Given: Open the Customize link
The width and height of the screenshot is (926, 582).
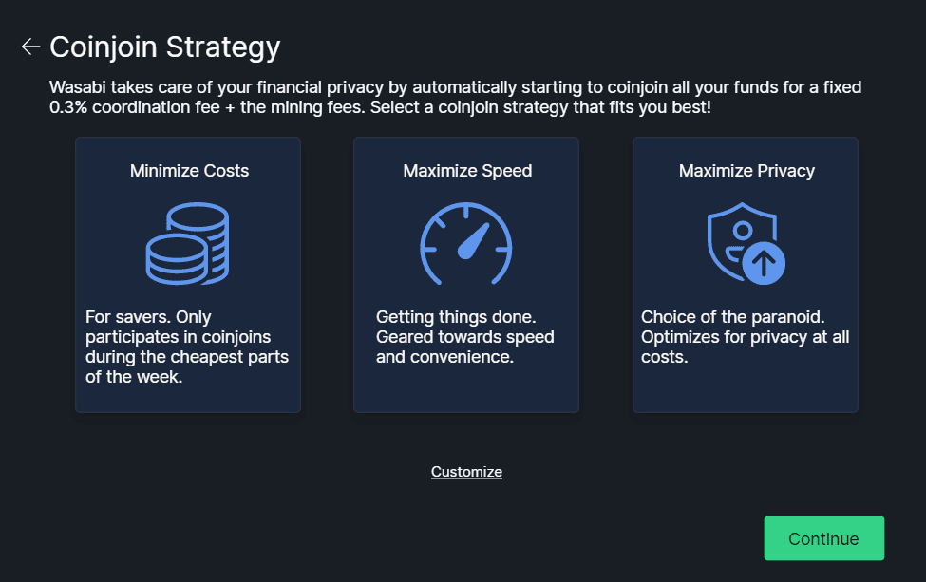Looking at the screenshot, I should pyautogui.click(x=466, y=472).
